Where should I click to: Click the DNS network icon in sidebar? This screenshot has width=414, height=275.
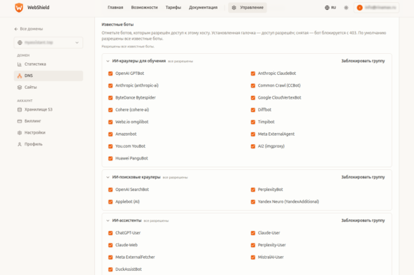[x=20, y=76]
